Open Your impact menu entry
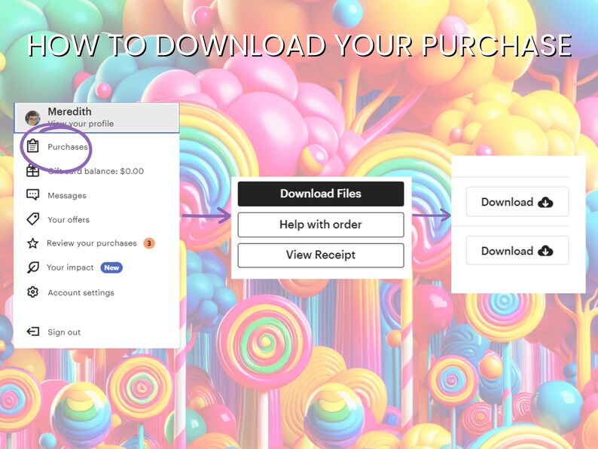The image size is (598, 449). [70, 267]
